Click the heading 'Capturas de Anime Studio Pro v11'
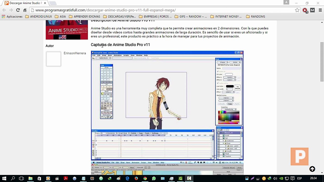The height and width of the screenshot is (182, 324). (120, 44)
